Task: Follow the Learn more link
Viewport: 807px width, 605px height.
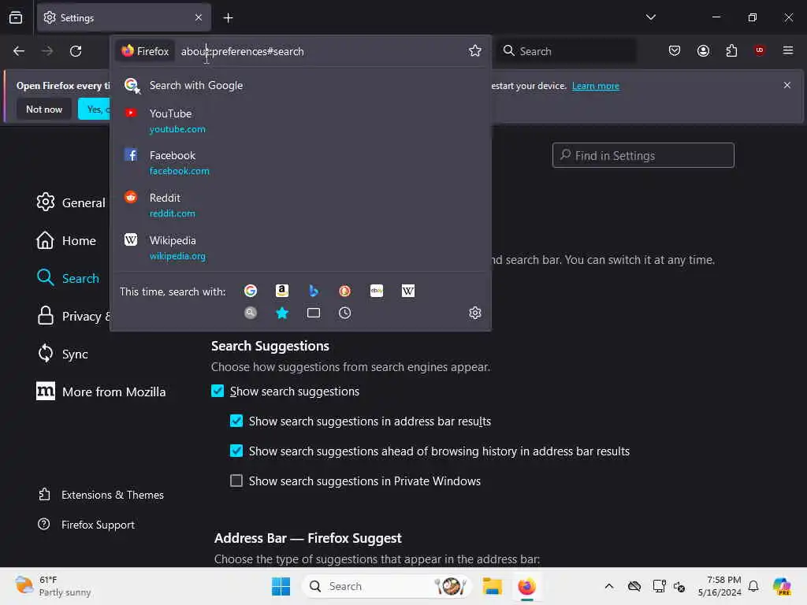Action: 596,86
